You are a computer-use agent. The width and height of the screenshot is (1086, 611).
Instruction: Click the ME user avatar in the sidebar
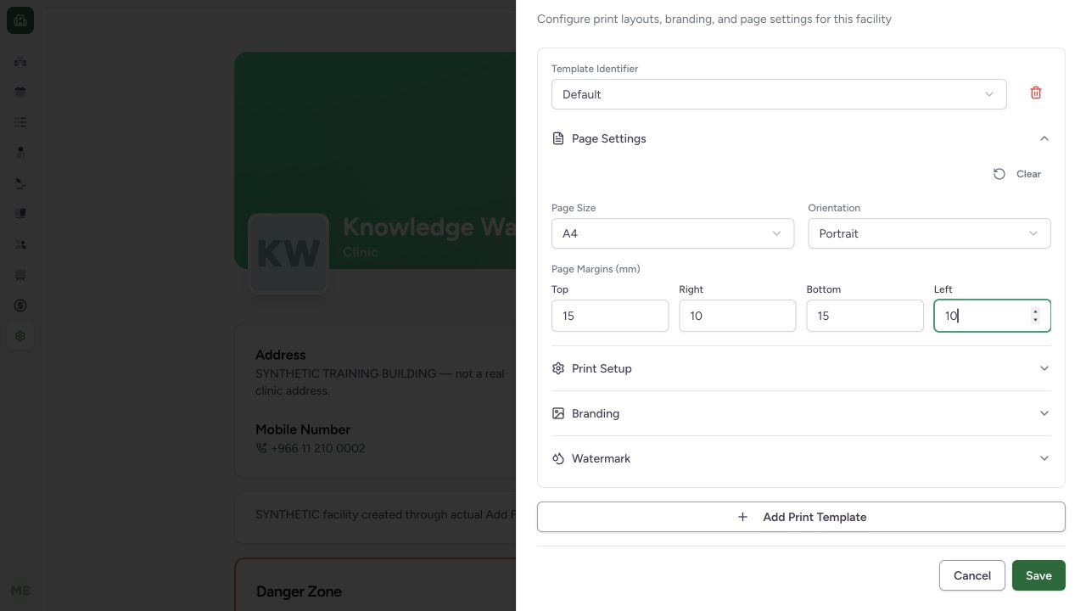(20, 591)
